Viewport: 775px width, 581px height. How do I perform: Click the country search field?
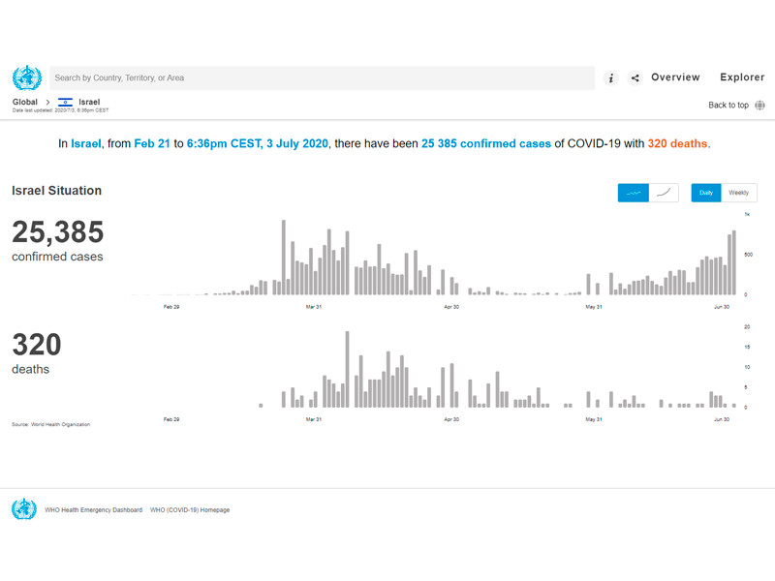pos(322,77)
